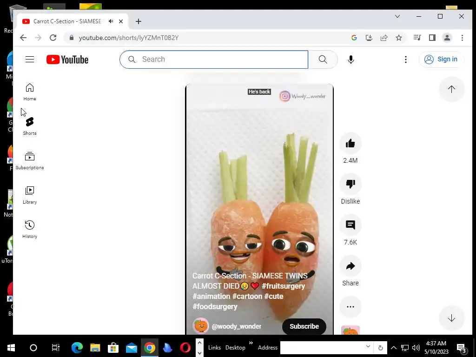Open Microsoft Store from taskbar
This screenshot has height=357, width=476.
coord(113,348)
